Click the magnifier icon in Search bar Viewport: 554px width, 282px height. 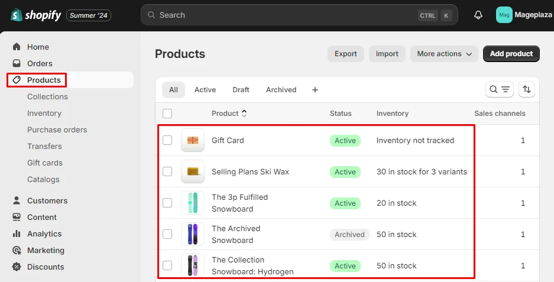151,15
